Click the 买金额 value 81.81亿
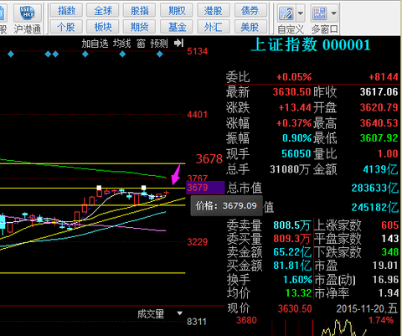 coord(292,266)
